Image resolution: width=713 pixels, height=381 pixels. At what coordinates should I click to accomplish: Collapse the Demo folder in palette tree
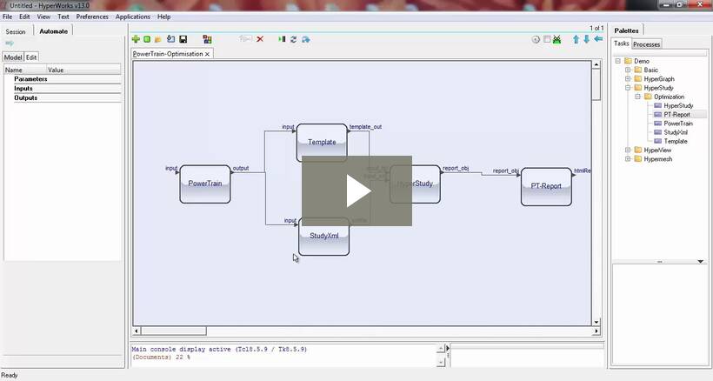click(x=618, y=61)
